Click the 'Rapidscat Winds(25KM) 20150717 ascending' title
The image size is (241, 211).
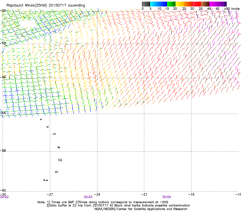46,6
